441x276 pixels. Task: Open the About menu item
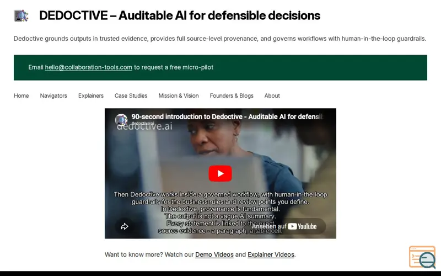click(x=272, y=95)
